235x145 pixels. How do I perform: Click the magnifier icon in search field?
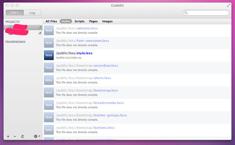coord(186,13)
